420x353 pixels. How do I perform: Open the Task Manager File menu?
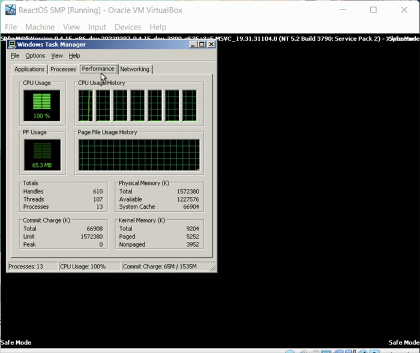pos(15,56)
